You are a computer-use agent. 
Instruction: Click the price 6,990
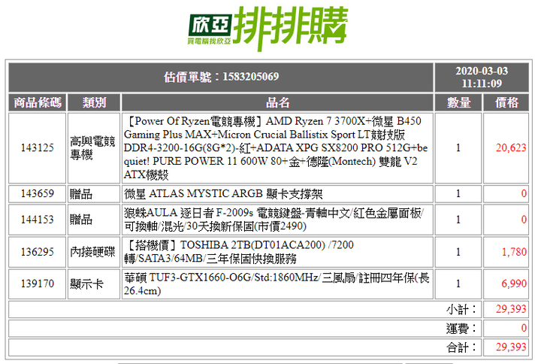(514, 284)
